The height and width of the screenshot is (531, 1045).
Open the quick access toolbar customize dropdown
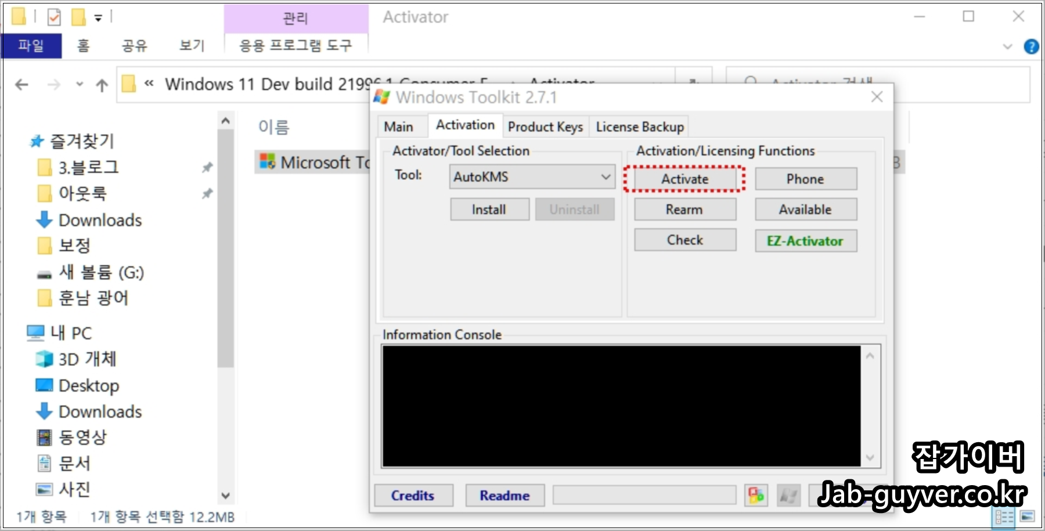pos(98,19)
